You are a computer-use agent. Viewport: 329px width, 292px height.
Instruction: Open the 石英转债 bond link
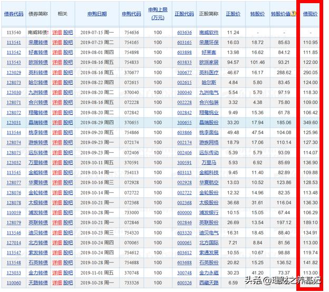pyautogui.click(x=38, y=262)
